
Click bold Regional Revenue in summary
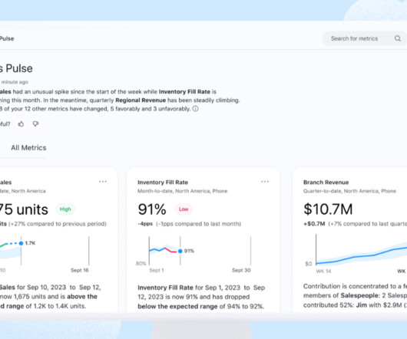141,100
